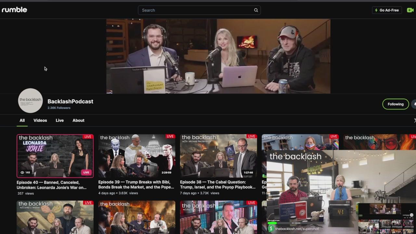This screenshot has width=416, height=234.
Task: Click the 1:27:46 duration label
Action: point(248,173)
